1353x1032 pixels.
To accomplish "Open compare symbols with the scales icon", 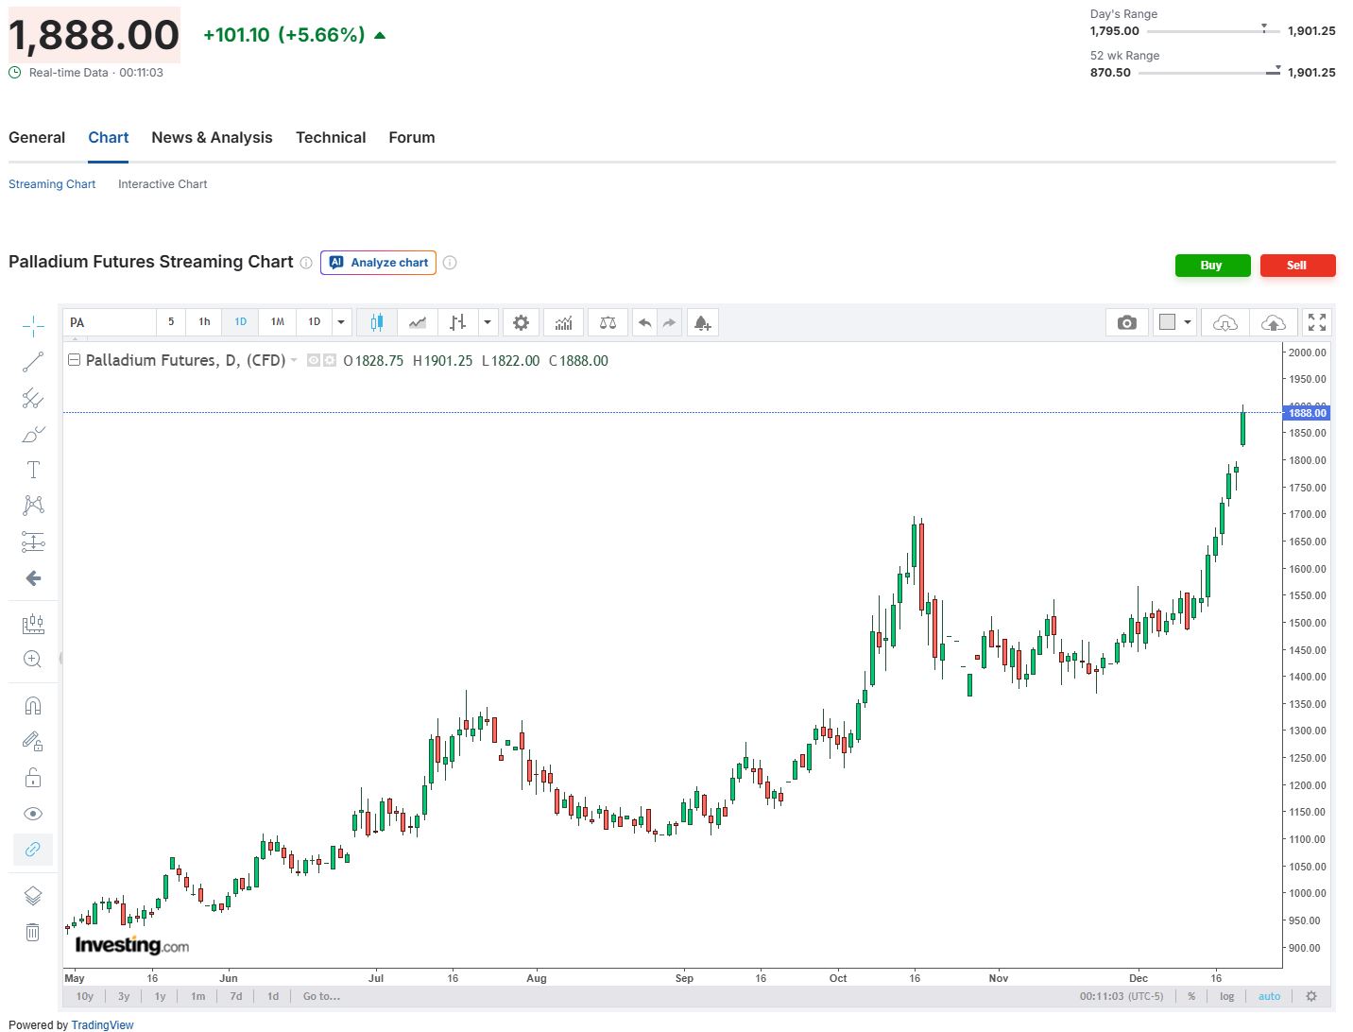I will tap(608, 322).
